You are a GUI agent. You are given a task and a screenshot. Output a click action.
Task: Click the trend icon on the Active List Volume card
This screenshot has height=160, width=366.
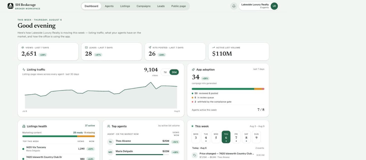tap(213, 48)
